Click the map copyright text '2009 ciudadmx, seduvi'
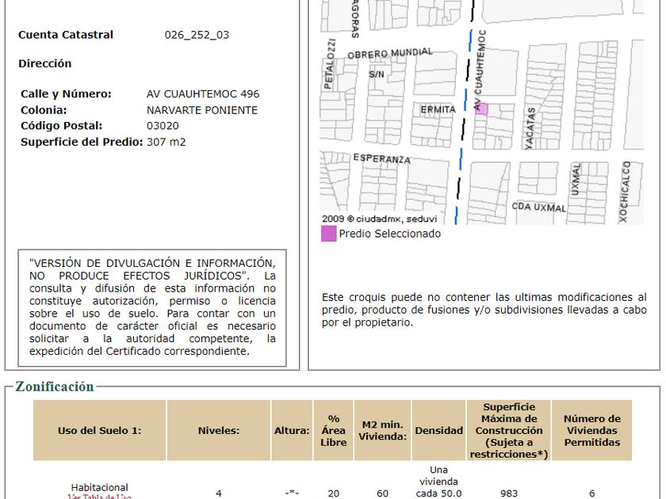This screenshot has width=666, height=499. [x=379, y=219]
